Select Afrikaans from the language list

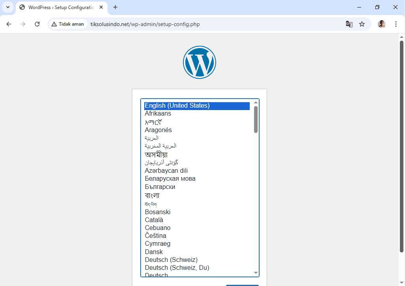(x=158, y=114)
